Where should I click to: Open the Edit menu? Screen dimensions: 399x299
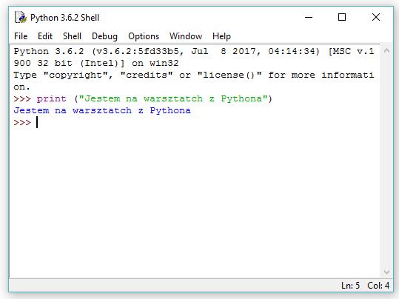45,36
